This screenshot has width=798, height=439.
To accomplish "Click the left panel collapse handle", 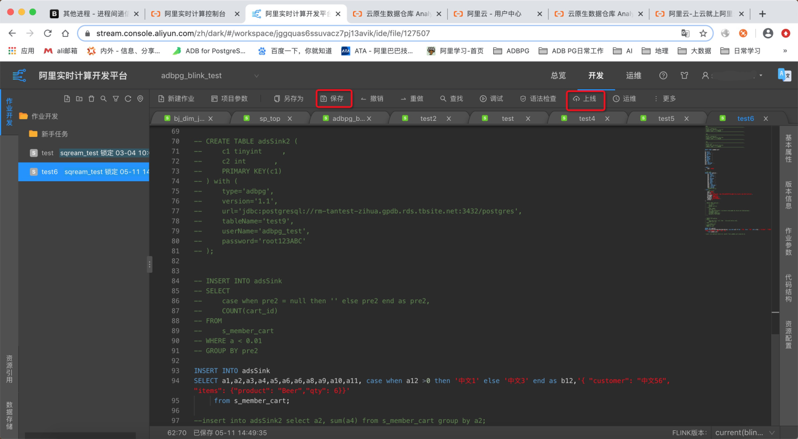I will coord(150,265).
